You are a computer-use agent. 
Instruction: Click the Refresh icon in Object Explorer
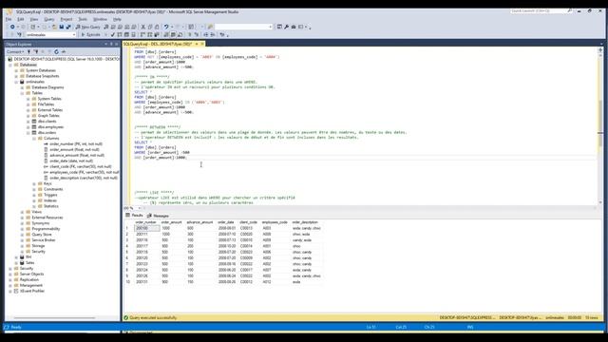[x=56, y=51]
